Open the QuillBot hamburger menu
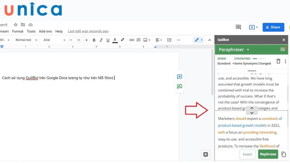The width and height of the screenshot is (290, 163). pos(283,49)
